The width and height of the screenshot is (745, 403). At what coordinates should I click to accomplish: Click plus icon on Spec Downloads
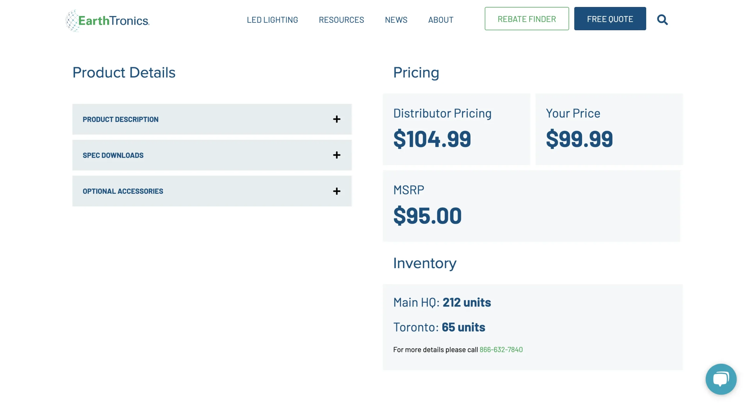coord(336,155)
